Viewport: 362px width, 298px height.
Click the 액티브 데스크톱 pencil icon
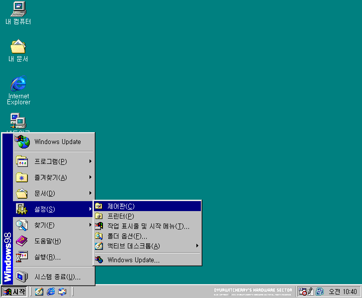coord(99,246)
